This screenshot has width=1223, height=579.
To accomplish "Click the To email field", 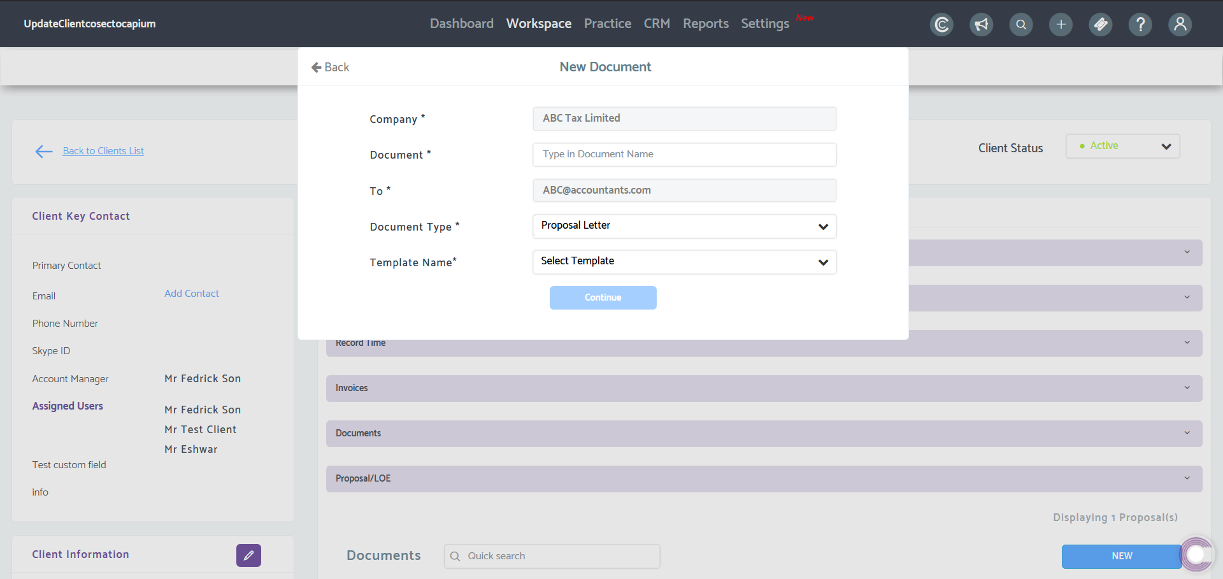I will point(684,190).
